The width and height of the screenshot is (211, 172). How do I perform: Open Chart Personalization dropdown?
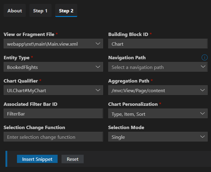pyautogui.click(x=158, y=114)
